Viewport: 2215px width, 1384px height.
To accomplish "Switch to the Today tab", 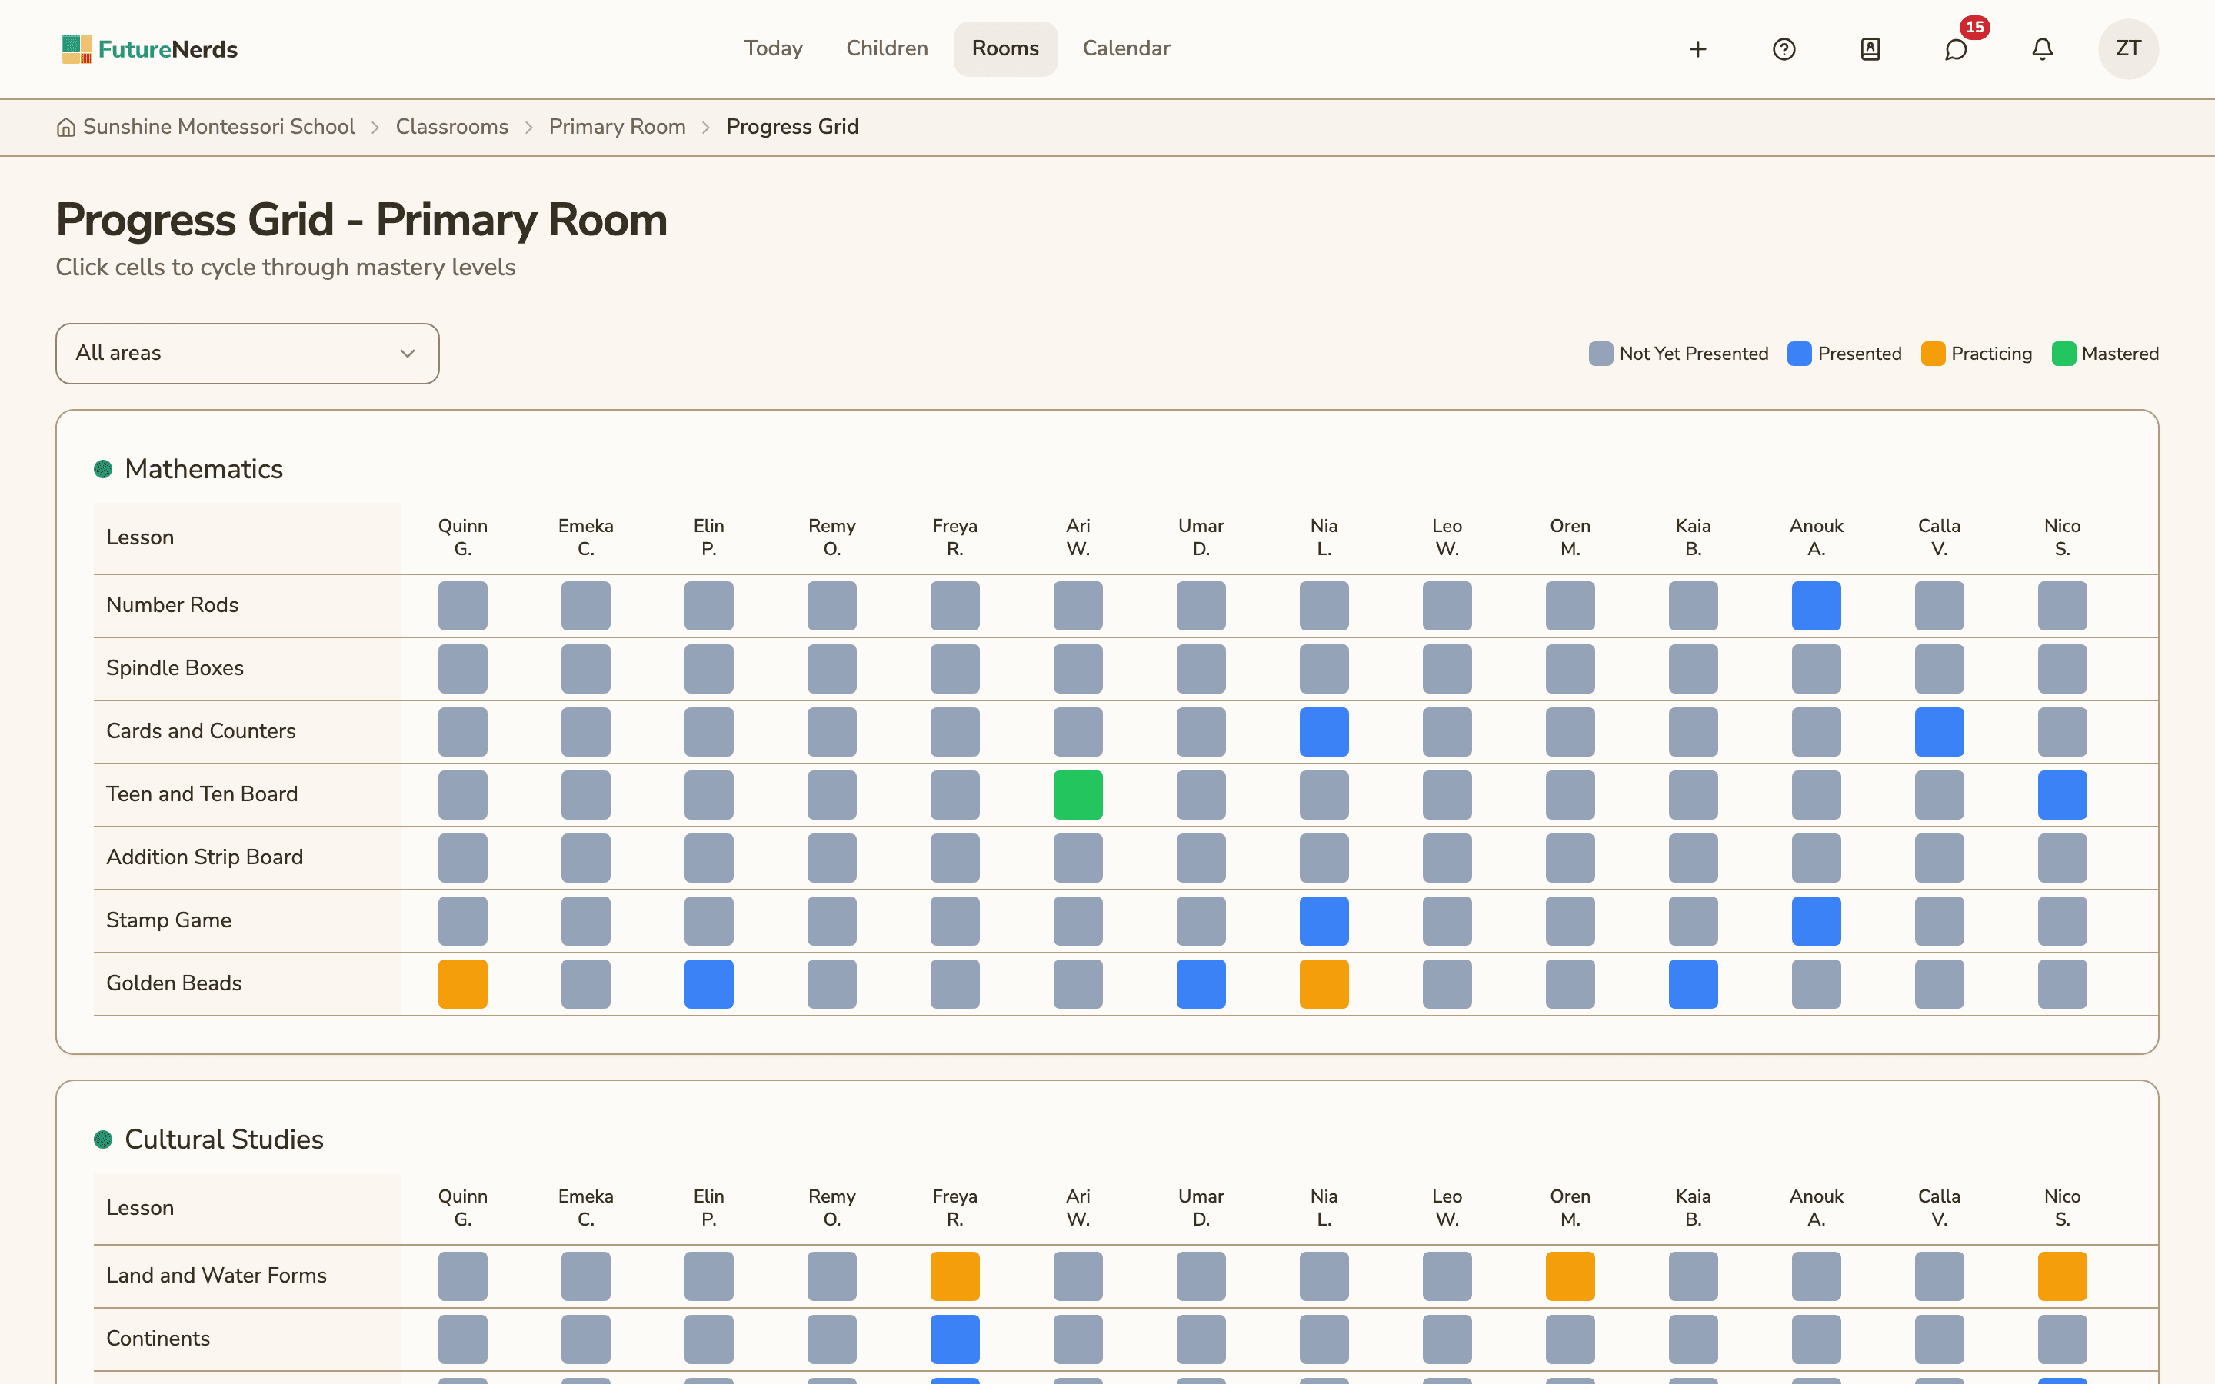I will (774, 48).
